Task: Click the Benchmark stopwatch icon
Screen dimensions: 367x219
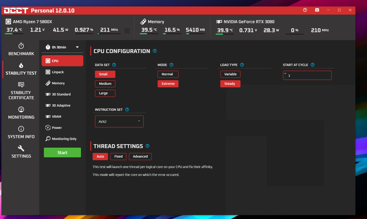Action: coord(21,46)
